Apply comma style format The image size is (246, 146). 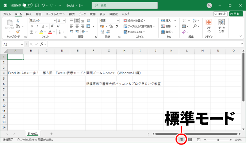click(x=117, y=26)
